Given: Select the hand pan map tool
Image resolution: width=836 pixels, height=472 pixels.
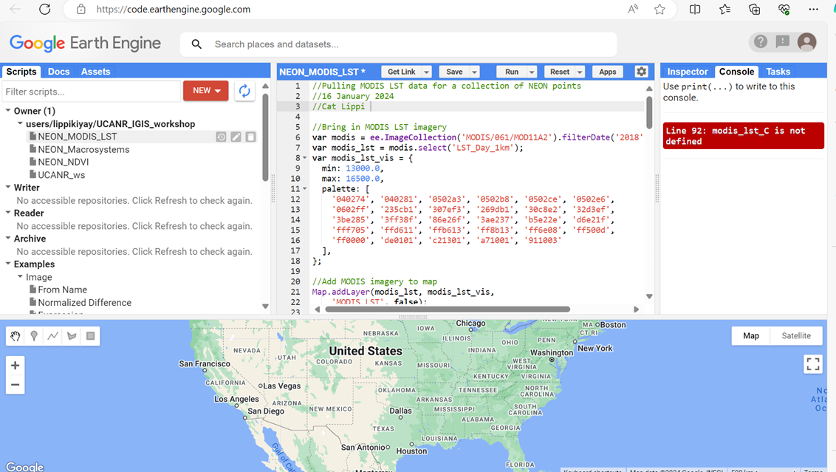Looking at the screenshot, I should point(15,336).
